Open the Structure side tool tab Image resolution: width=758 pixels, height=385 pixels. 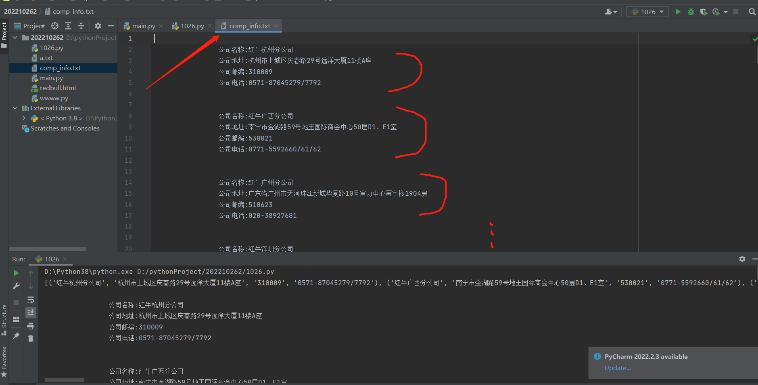(4, 320)
